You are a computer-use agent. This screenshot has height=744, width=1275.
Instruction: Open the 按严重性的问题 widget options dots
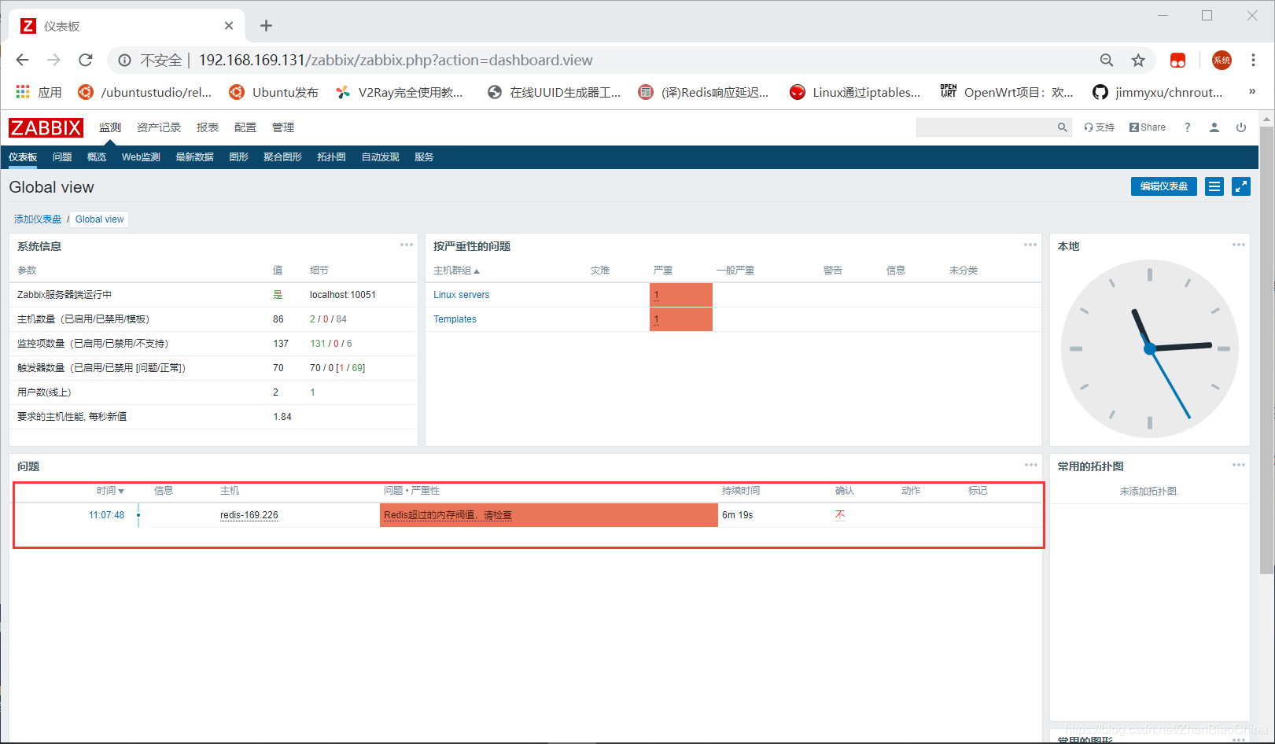(1030, 245)
